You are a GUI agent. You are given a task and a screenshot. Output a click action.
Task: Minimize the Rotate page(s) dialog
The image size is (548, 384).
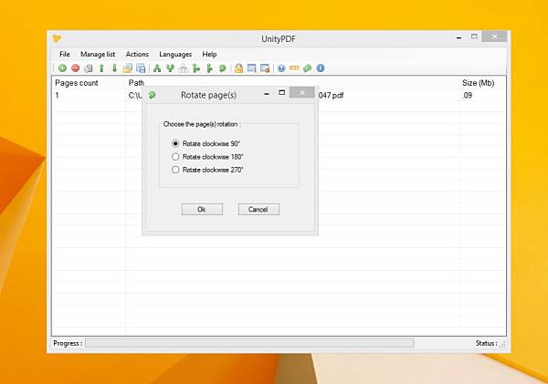(x=267, y=94)
